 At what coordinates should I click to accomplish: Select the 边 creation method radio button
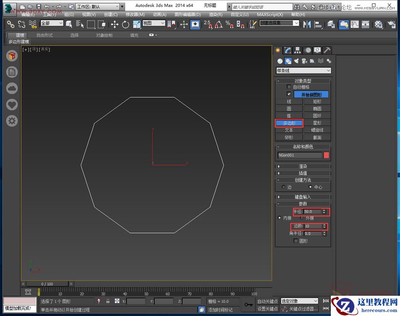point(283,187)
